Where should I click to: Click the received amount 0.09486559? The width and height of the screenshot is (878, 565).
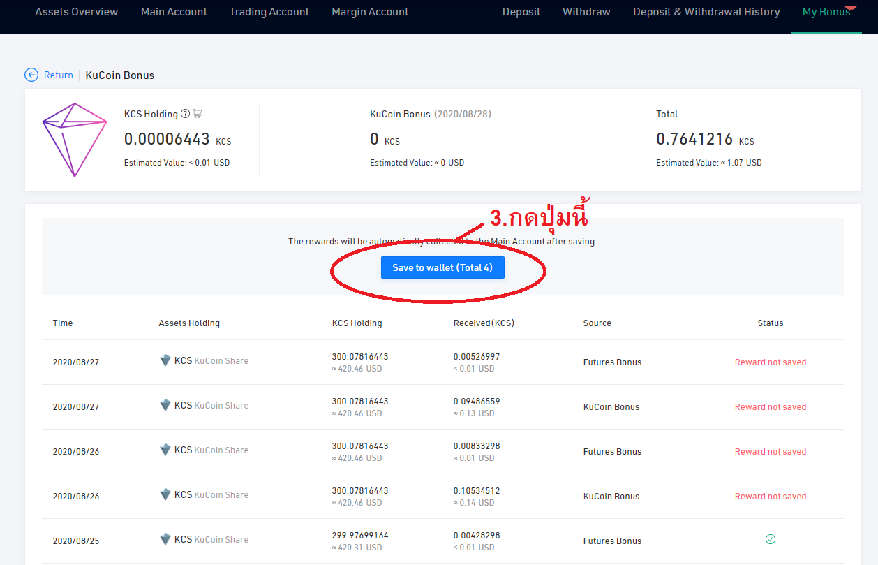[x=477, y=402]
